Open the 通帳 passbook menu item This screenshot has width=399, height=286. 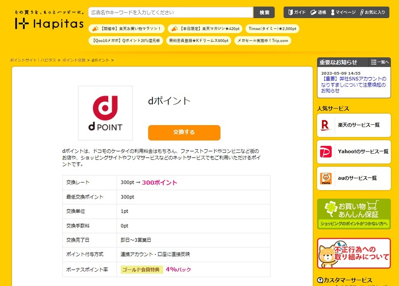coord(318,12)
